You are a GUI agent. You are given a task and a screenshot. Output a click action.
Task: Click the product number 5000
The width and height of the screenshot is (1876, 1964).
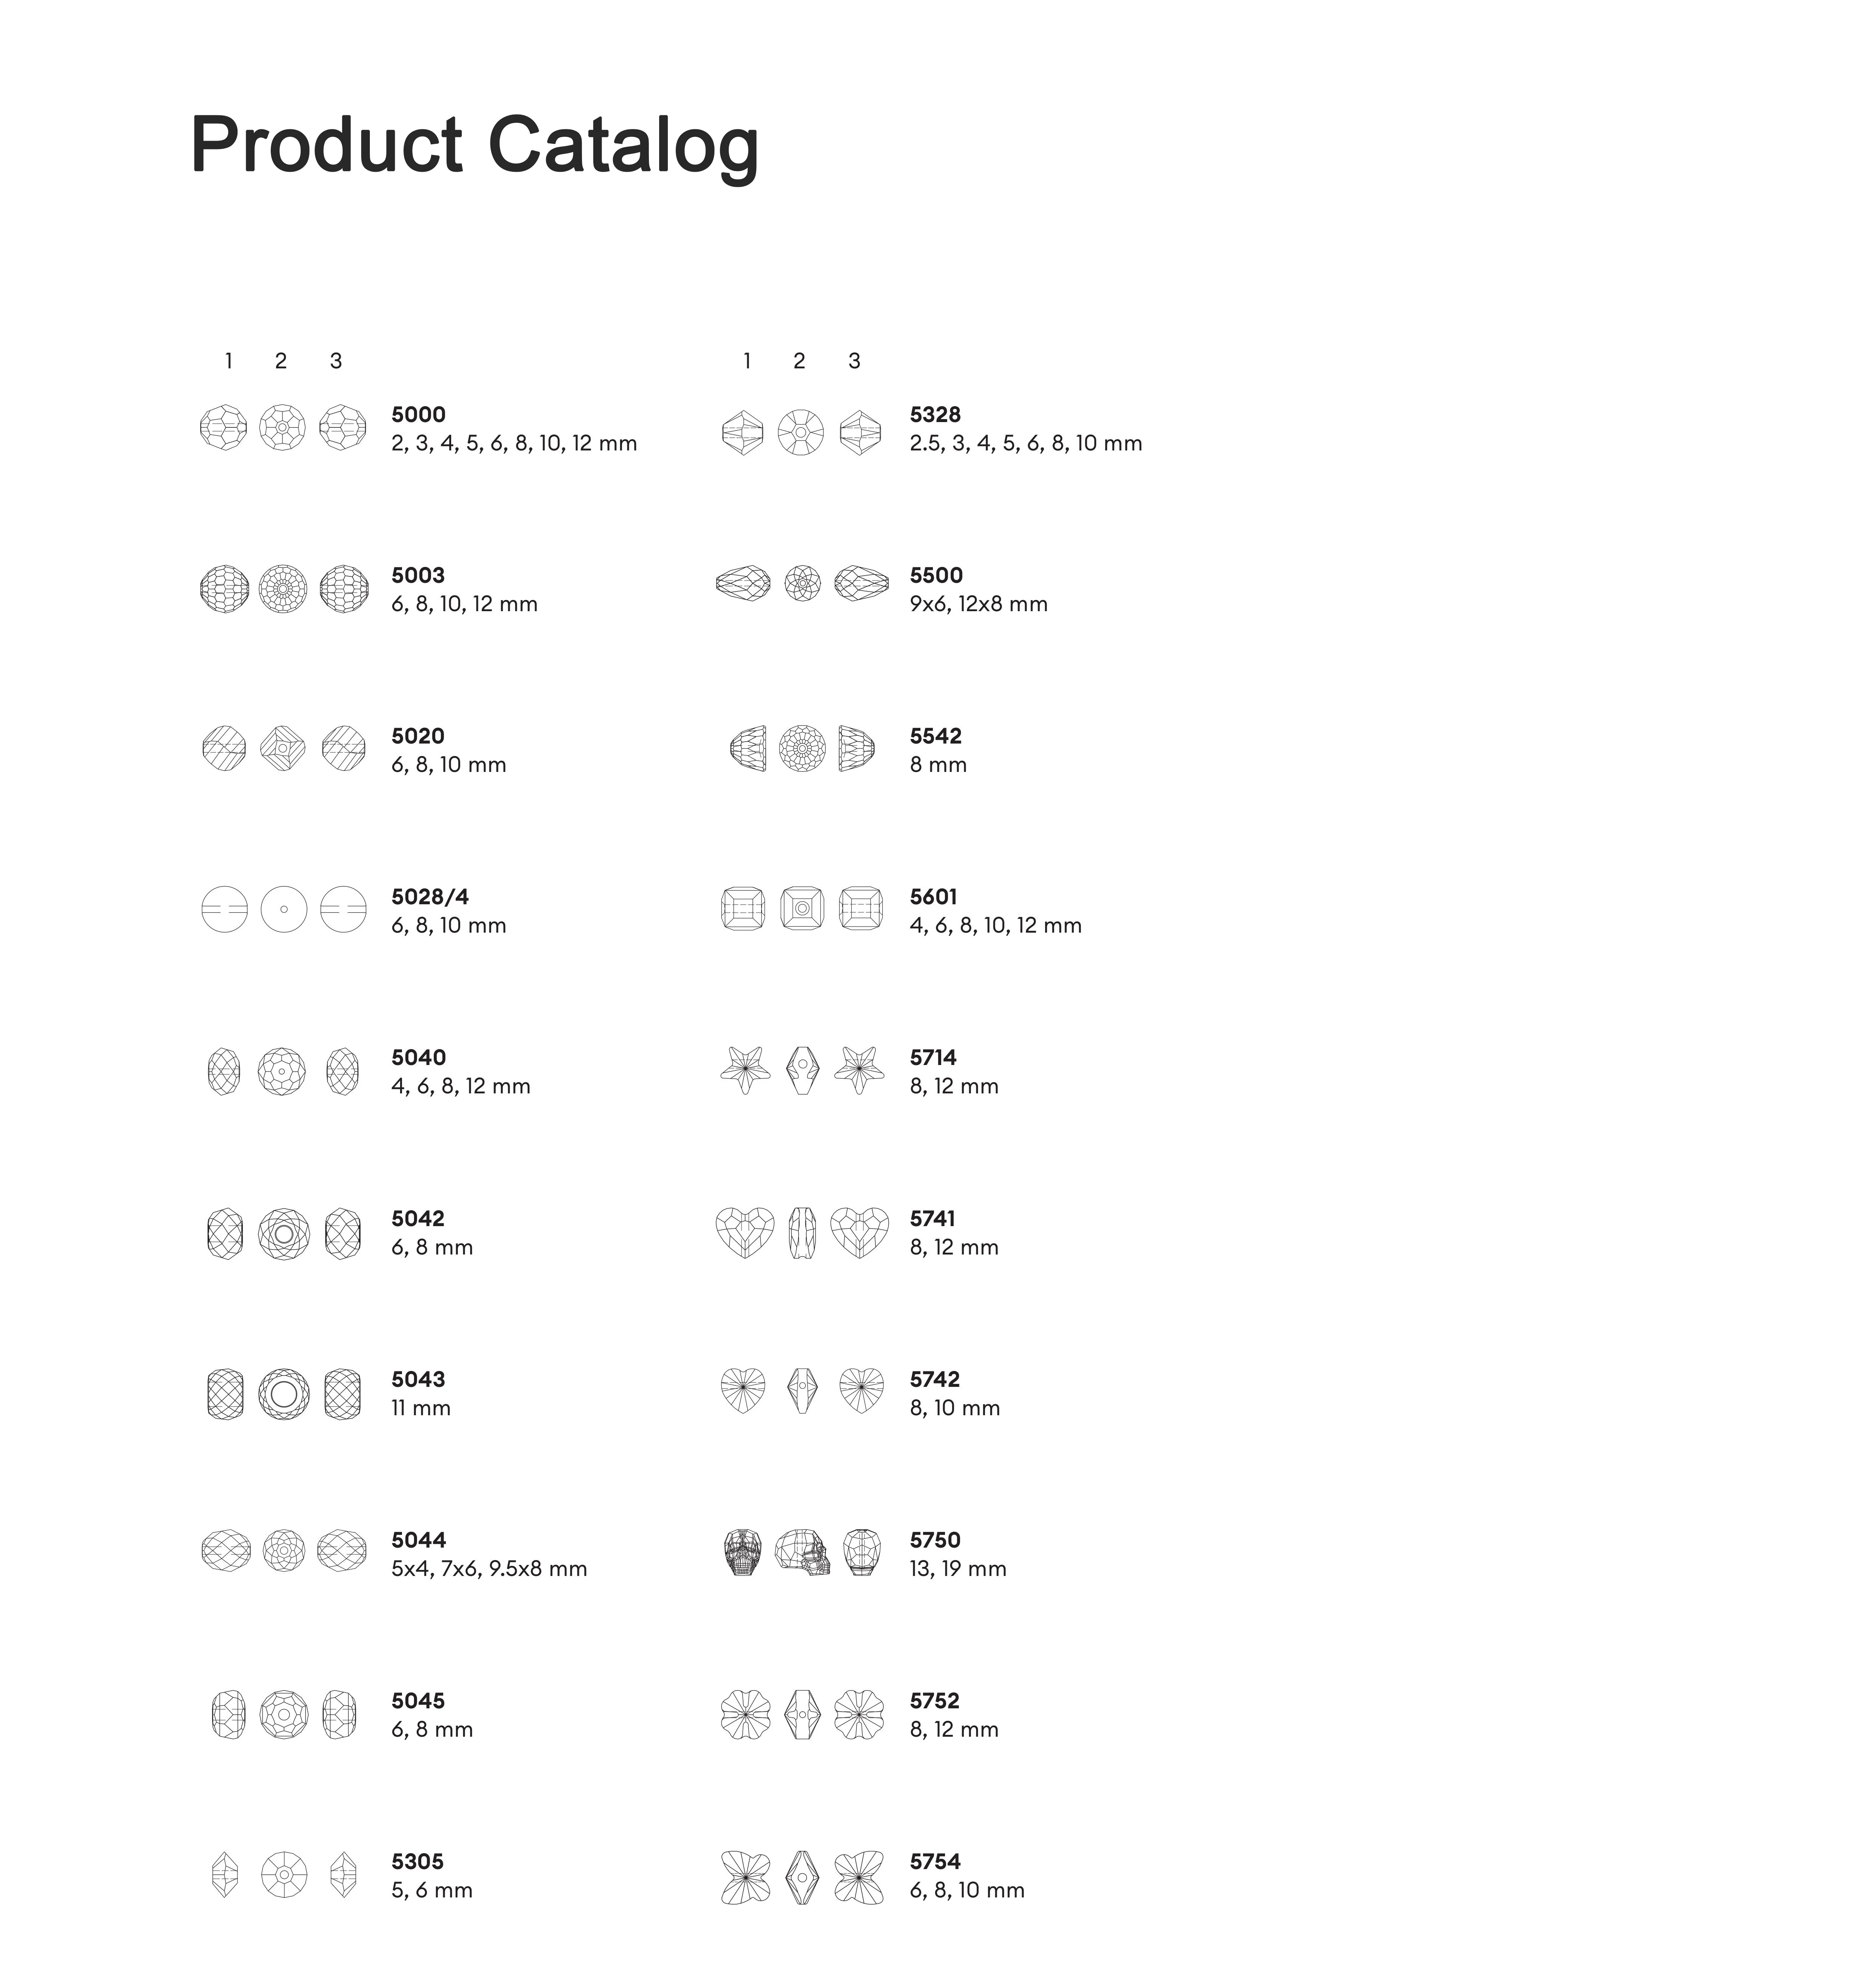418,414
